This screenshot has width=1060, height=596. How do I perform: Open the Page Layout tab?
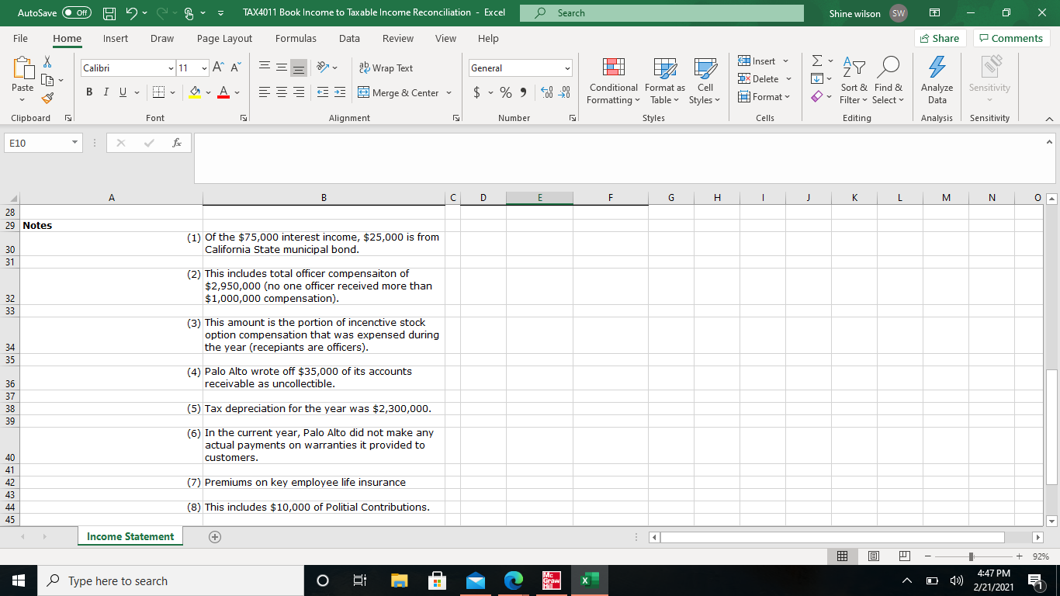click(224, 38)
